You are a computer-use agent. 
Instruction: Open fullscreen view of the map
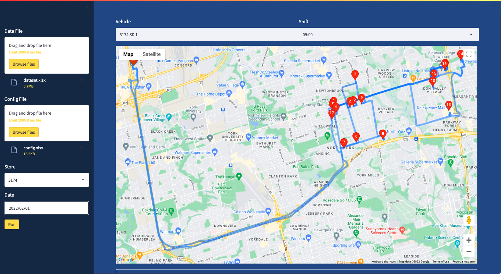(x=469, y=54)
